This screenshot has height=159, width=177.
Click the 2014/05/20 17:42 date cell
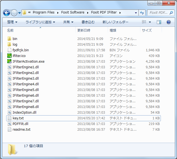[x=91, y=118]
